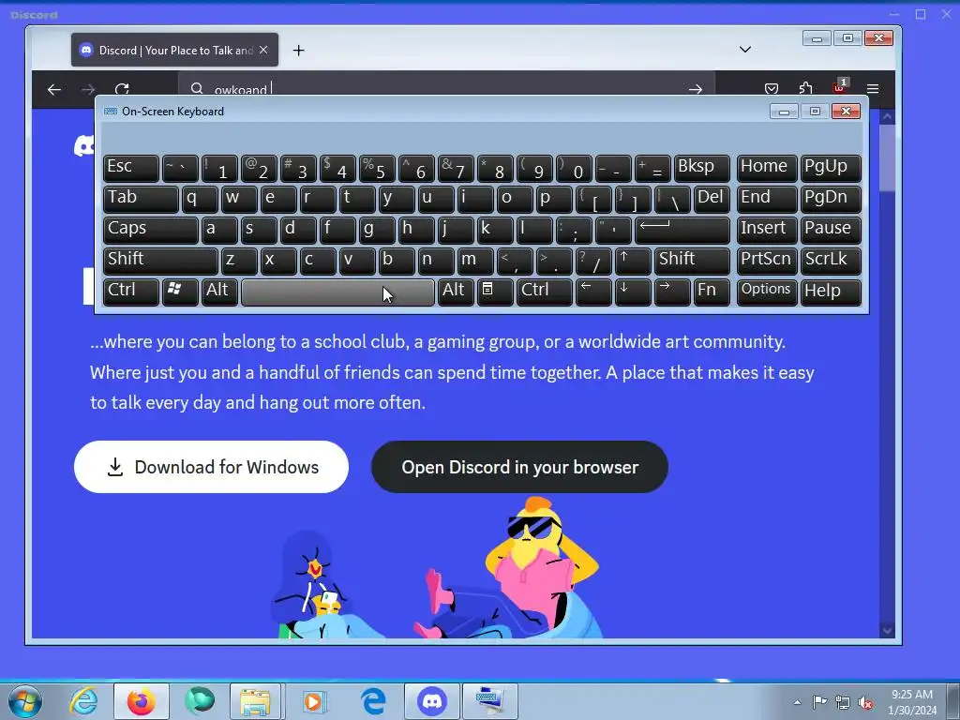Screen dimensions: 960x720
Task: Open Microsoft Edge from taskbar
Action: [x=373, y=701]
